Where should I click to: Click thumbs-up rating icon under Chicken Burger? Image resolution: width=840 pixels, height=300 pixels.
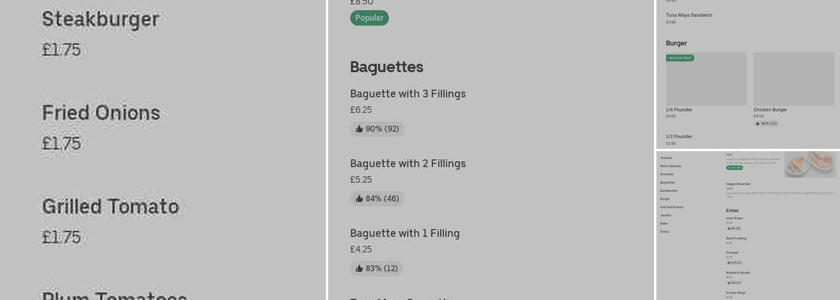(x=758, y=124)
